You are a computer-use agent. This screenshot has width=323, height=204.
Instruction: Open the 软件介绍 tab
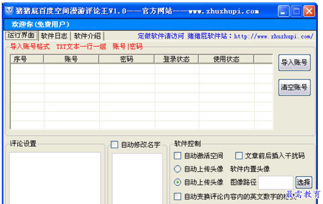click(x=87, y=36)
